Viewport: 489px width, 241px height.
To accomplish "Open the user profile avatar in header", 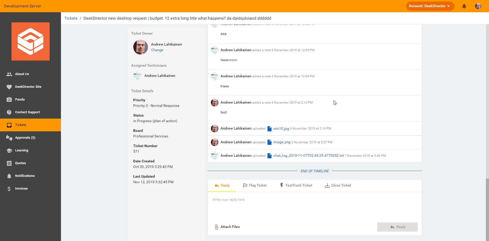I will [x=478, y=6].
